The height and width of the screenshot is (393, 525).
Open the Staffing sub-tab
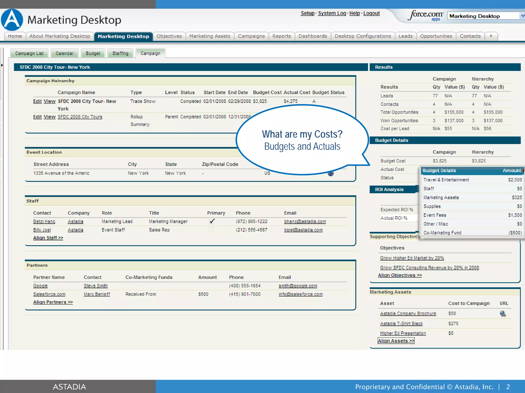tap(120, 53)
